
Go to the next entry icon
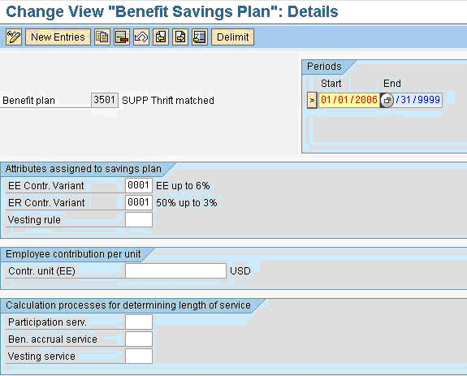click(x=180, y=37)
